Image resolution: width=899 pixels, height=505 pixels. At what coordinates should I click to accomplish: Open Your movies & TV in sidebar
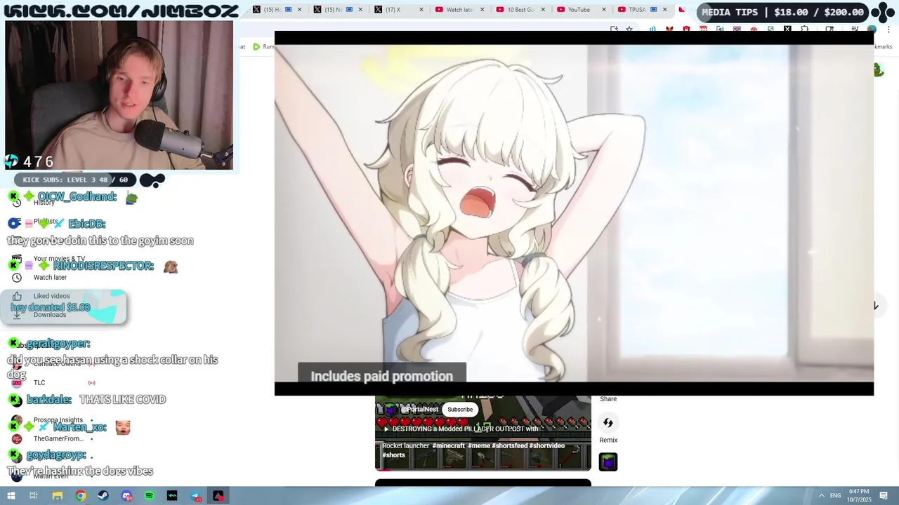pos(59,259)
